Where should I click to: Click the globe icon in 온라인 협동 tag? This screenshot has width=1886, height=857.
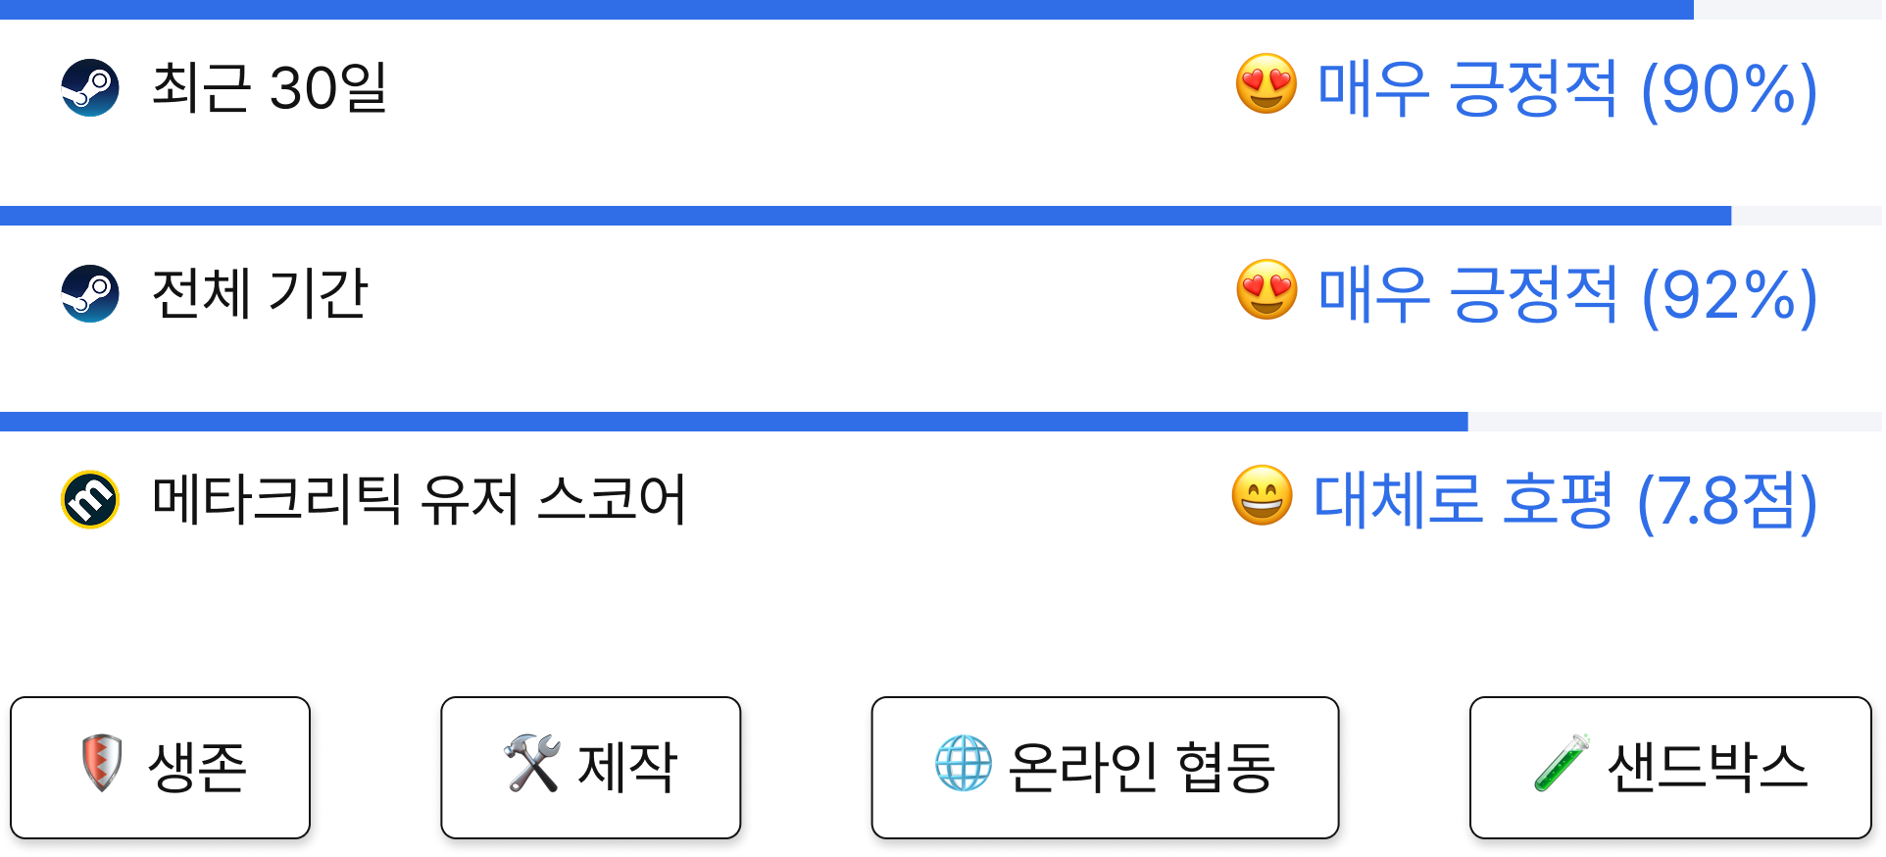963,763
